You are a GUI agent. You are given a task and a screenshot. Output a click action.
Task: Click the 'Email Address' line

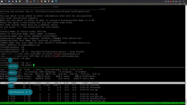pyautogui.click(x=20, y=45)
